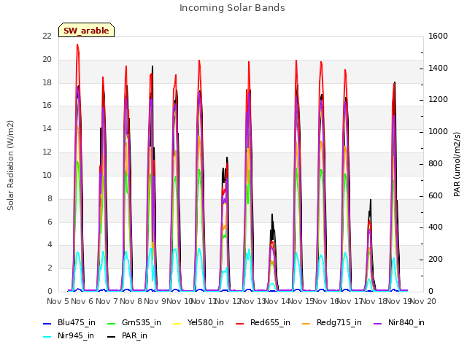Click the 1600 right y-axis tick label
The image size is (467, 350).
pyautogui.click(x=438, y=36)
